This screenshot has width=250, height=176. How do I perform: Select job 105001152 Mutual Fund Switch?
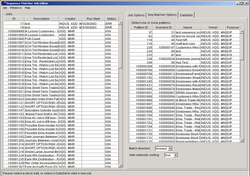click(x=61, y=114)
